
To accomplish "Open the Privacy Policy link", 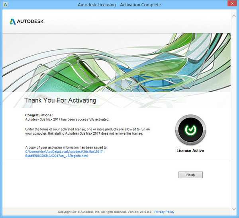I will (x=165, y=212).
